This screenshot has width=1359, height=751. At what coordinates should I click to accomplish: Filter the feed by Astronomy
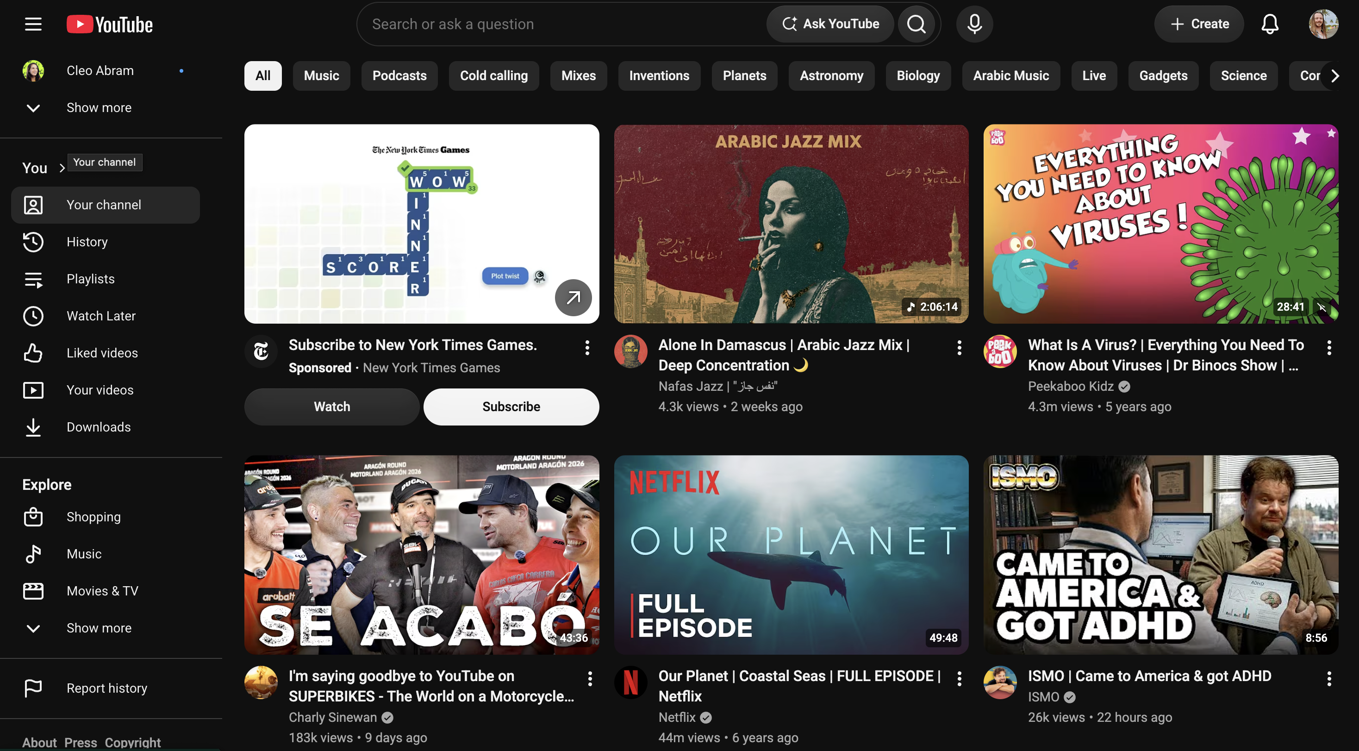tap(831, 76)
